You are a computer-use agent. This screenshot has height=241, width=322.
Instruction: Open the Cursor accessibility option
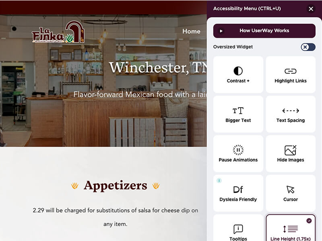291,193
